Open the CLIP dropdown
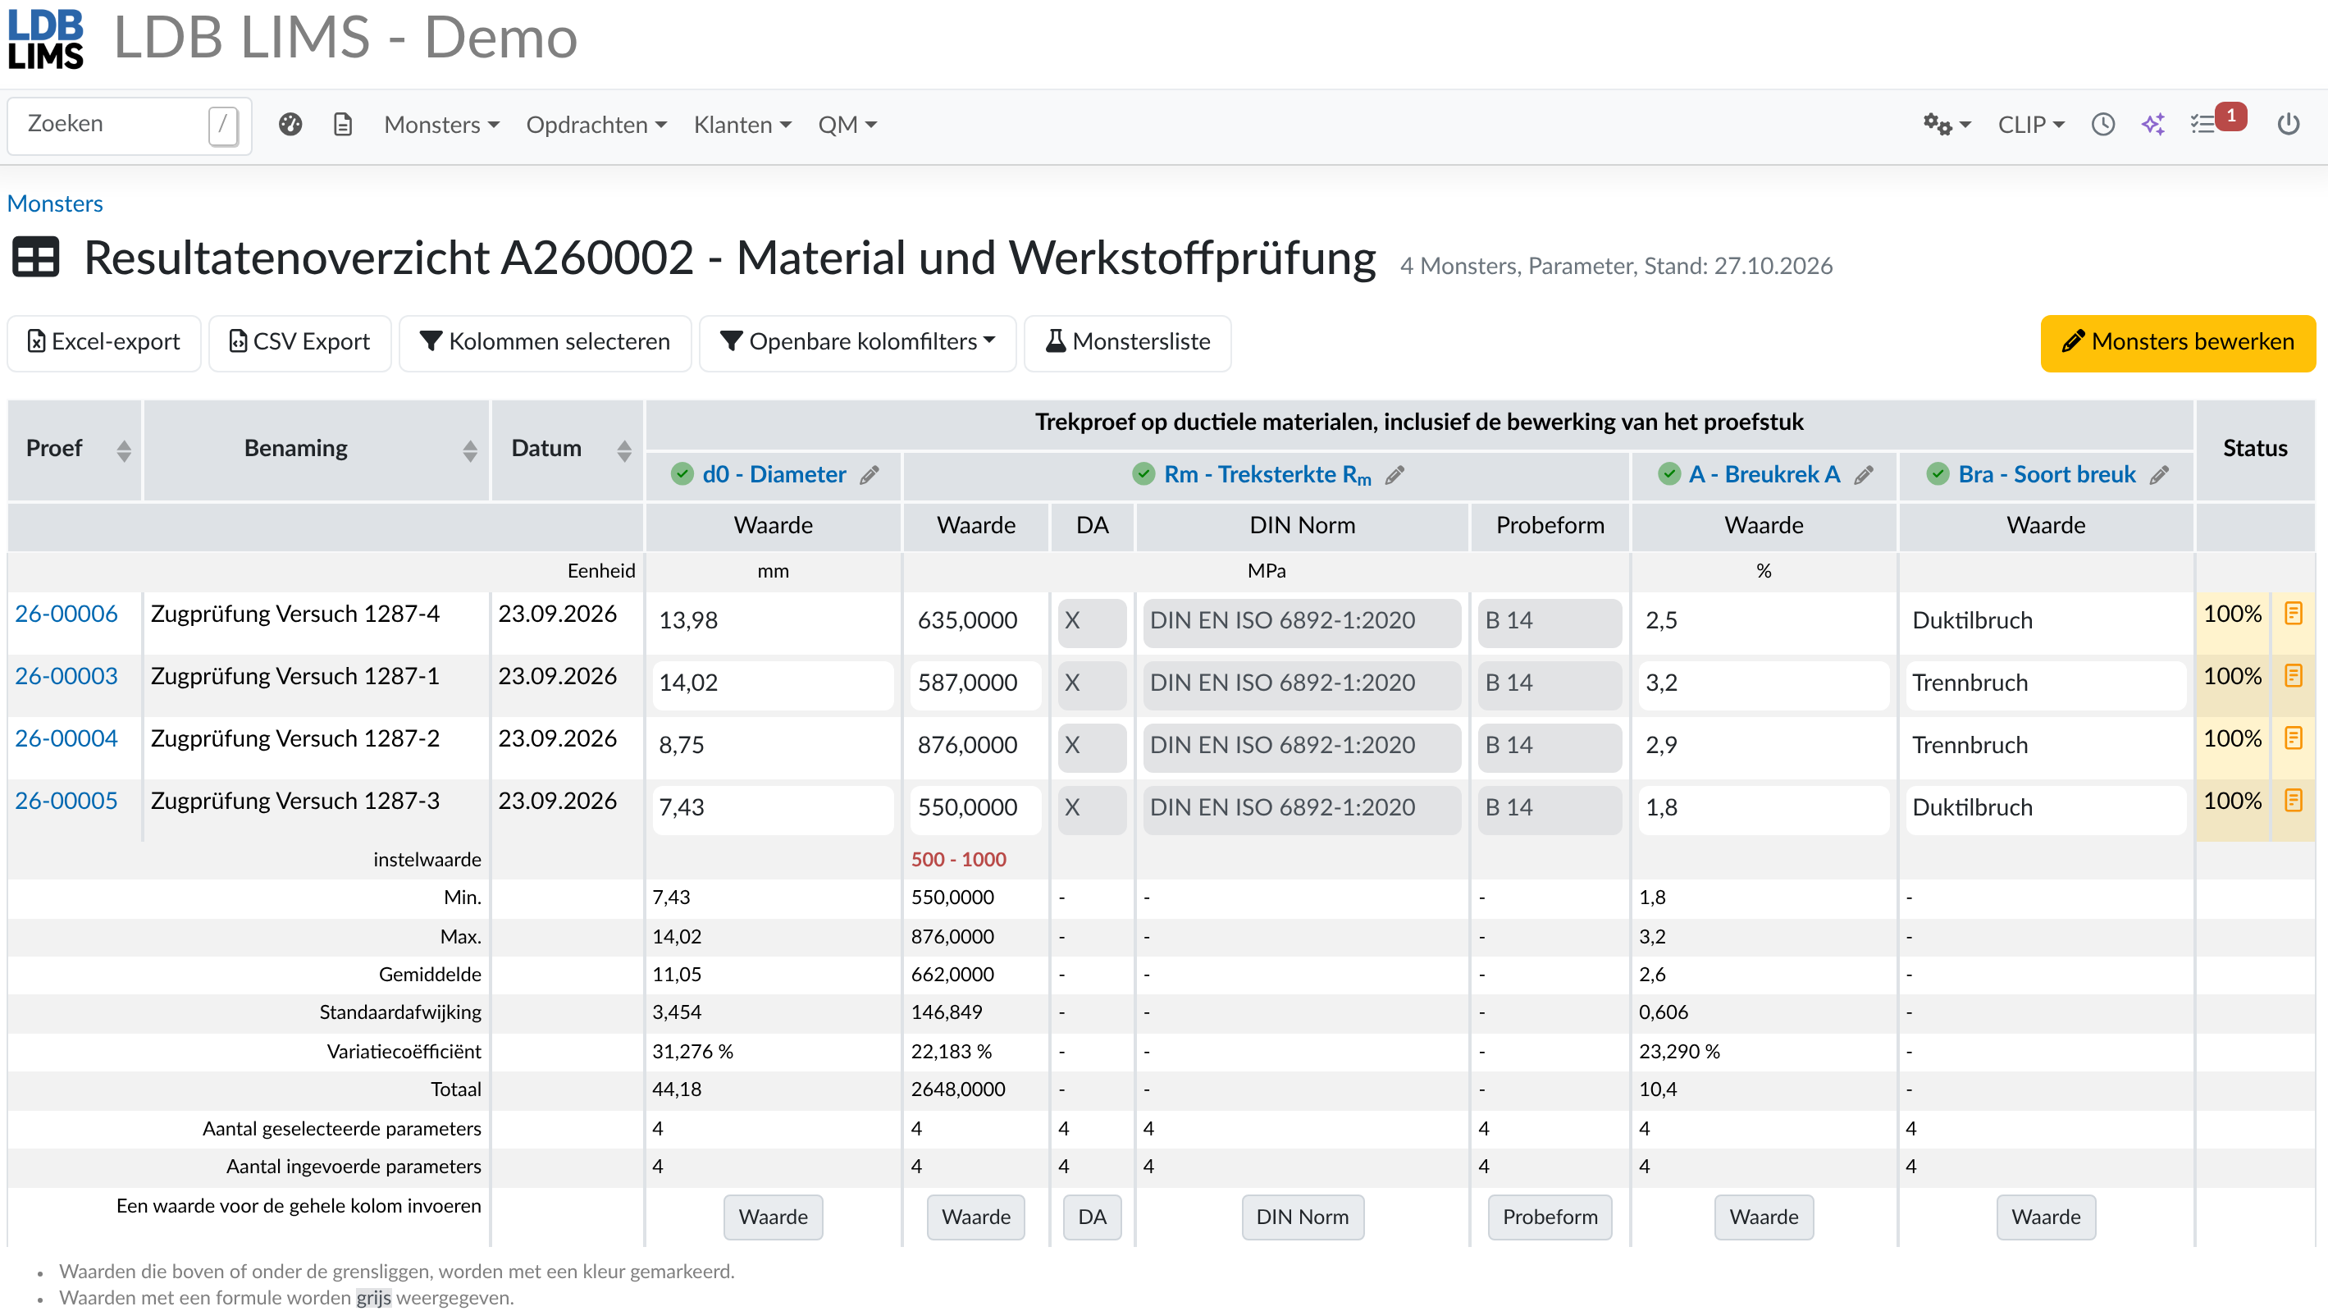 coord(2031,125)
